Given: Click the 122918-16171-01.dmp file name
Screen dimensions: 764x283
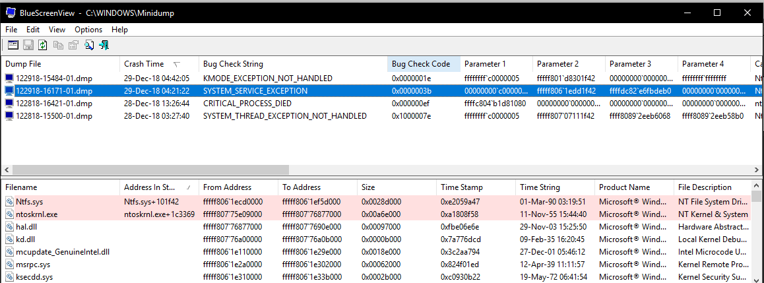Looking at the screenshot, I should [54, 91].
